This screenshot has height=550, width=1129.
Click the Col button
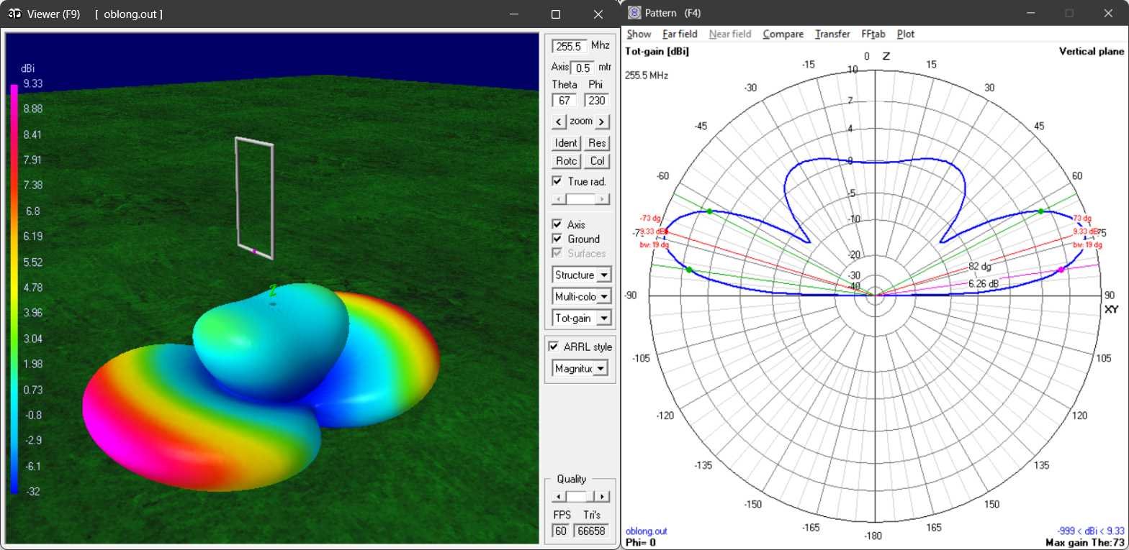[x=596, y=161]
